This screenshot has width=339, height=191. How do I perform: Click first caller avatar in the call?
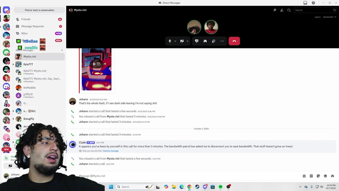pos(194,27)
